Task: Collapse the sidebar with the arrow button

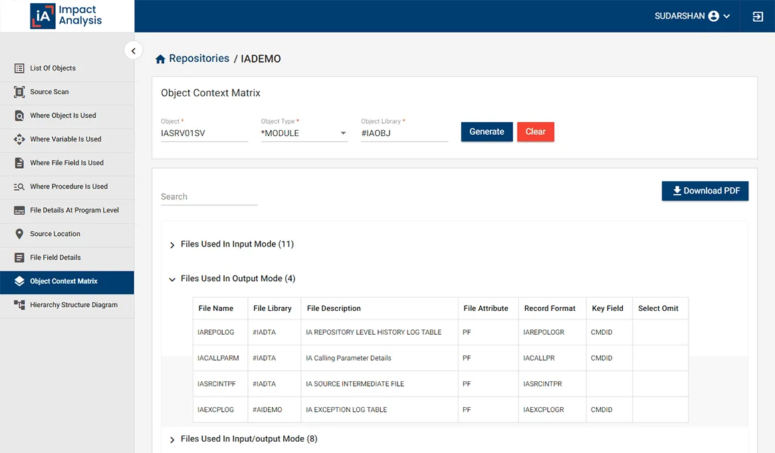Action: [134, 50]
